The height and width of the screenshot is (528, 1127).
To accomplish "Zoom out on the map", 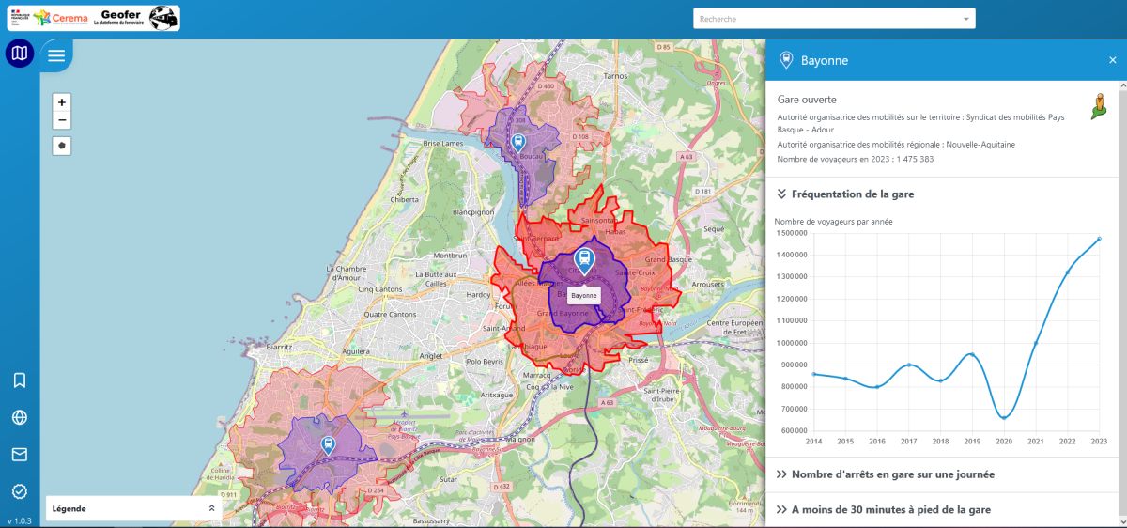I will pos(62,120).
